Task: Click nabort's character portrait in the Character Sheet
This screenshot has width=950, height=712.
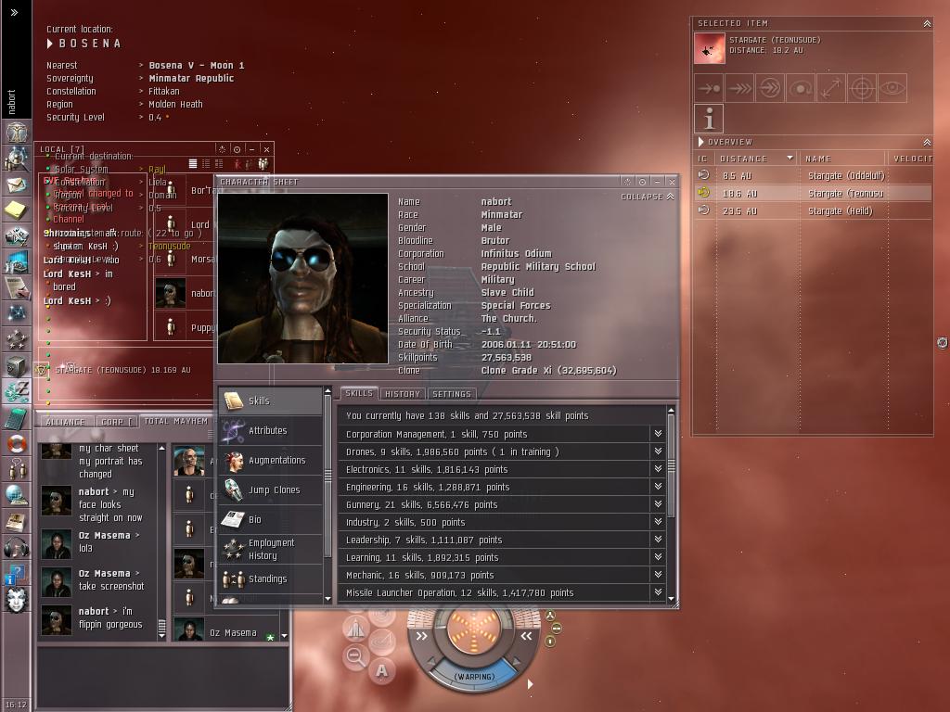Action: (303, 278)
